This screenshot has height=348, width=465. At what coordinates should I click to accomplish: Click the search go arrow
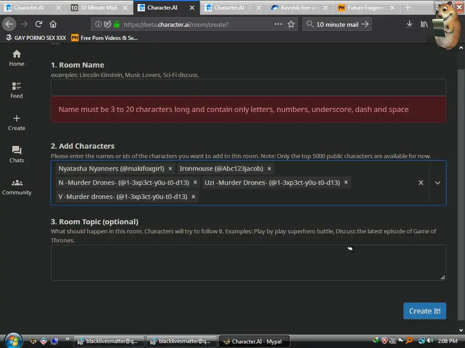[365, 24]
